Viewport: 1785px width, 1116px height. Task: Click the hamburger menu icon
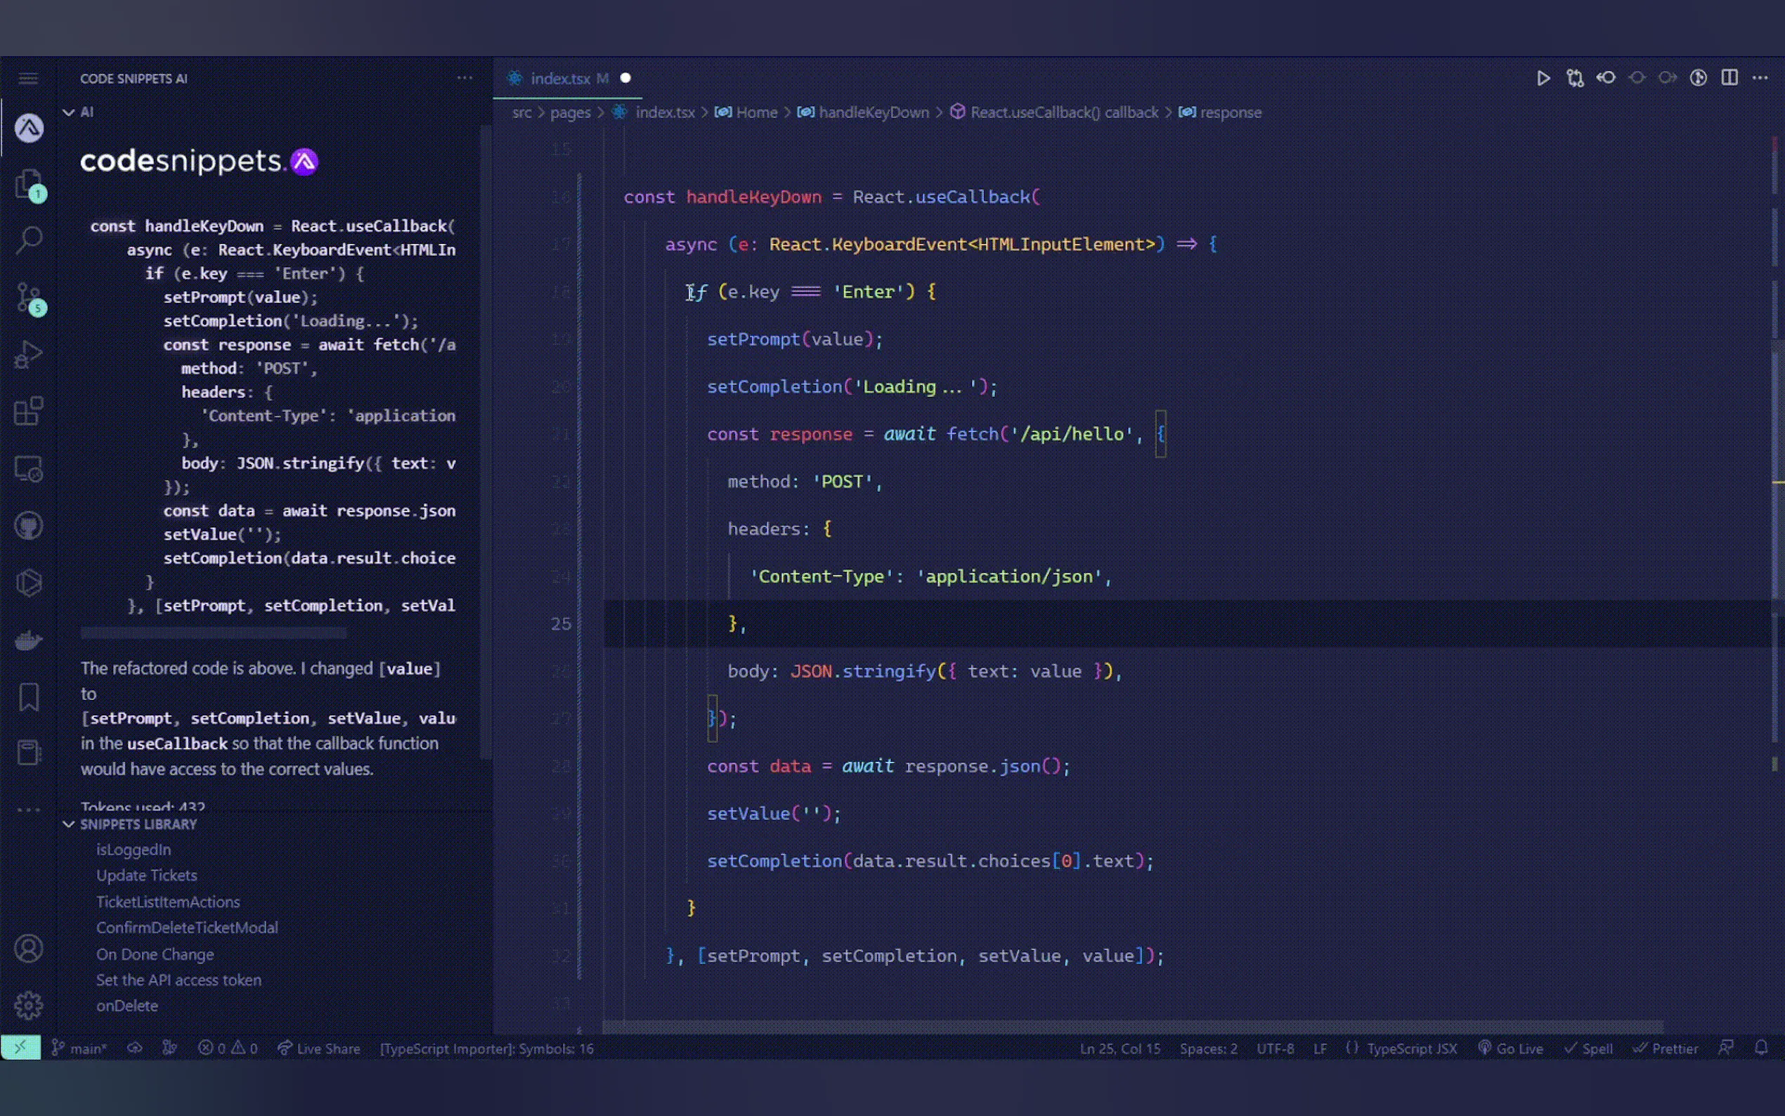click(x=29, y=78)
